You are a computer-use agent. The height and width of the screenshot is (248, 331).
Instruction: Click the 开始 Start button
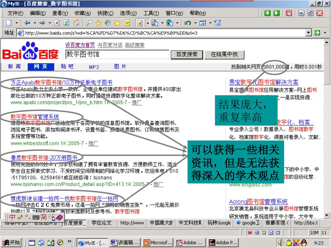[12, 243]
